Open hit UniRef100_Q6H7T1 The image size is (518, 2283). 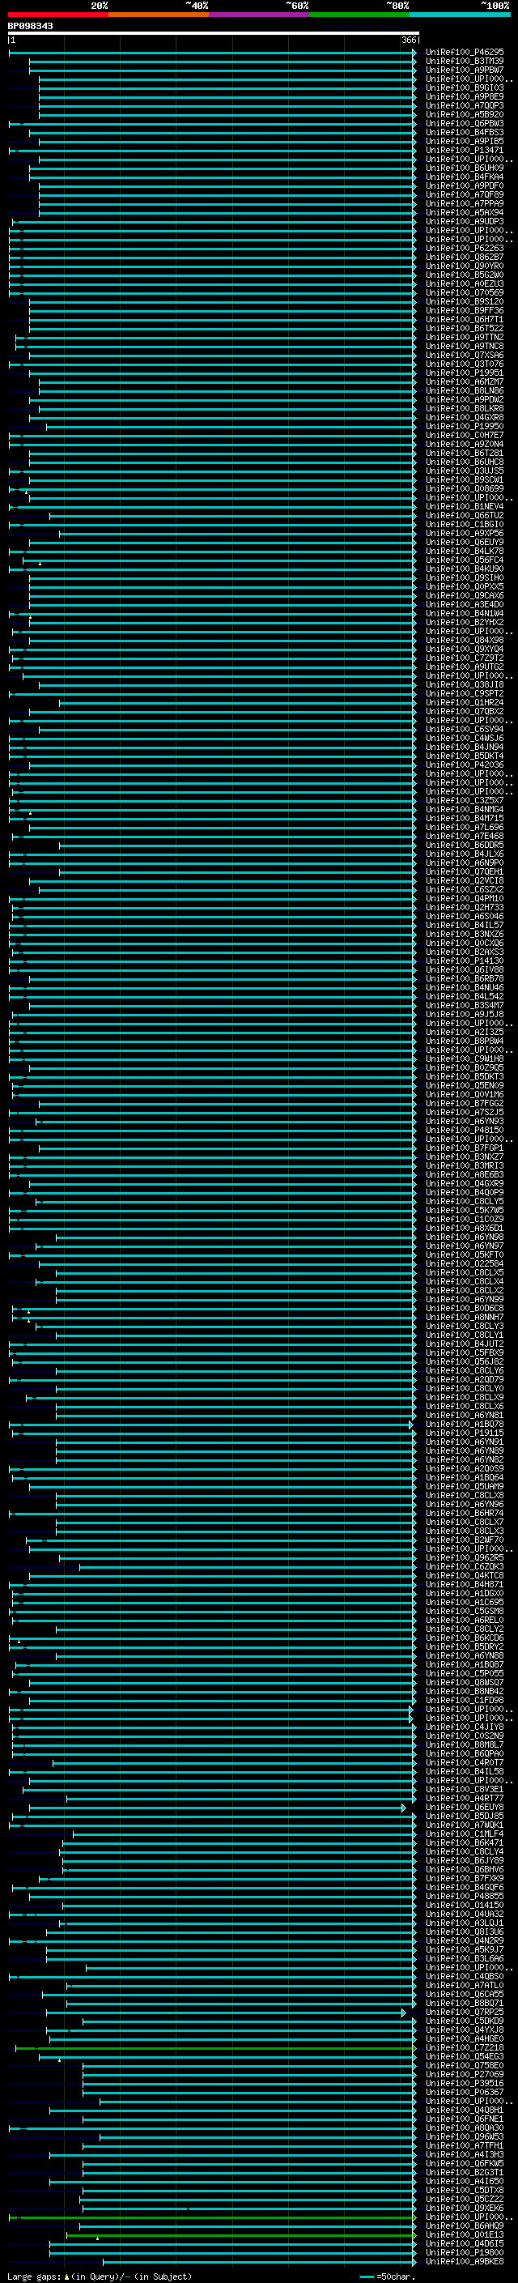464,320
